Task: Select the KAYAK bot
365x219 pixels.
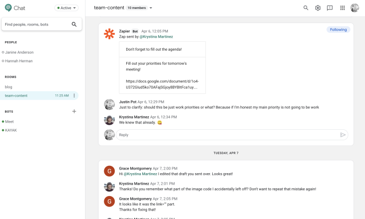Action: (x=11, y=130)
